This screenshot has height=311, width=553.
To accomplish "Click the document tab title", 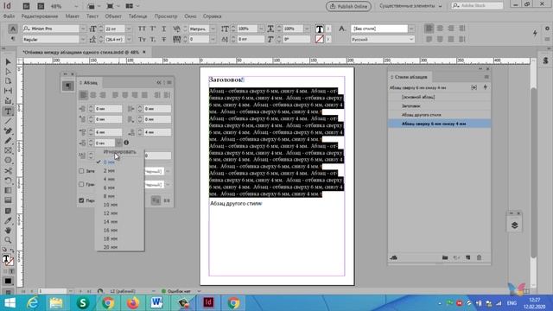I will pos(80,52).
